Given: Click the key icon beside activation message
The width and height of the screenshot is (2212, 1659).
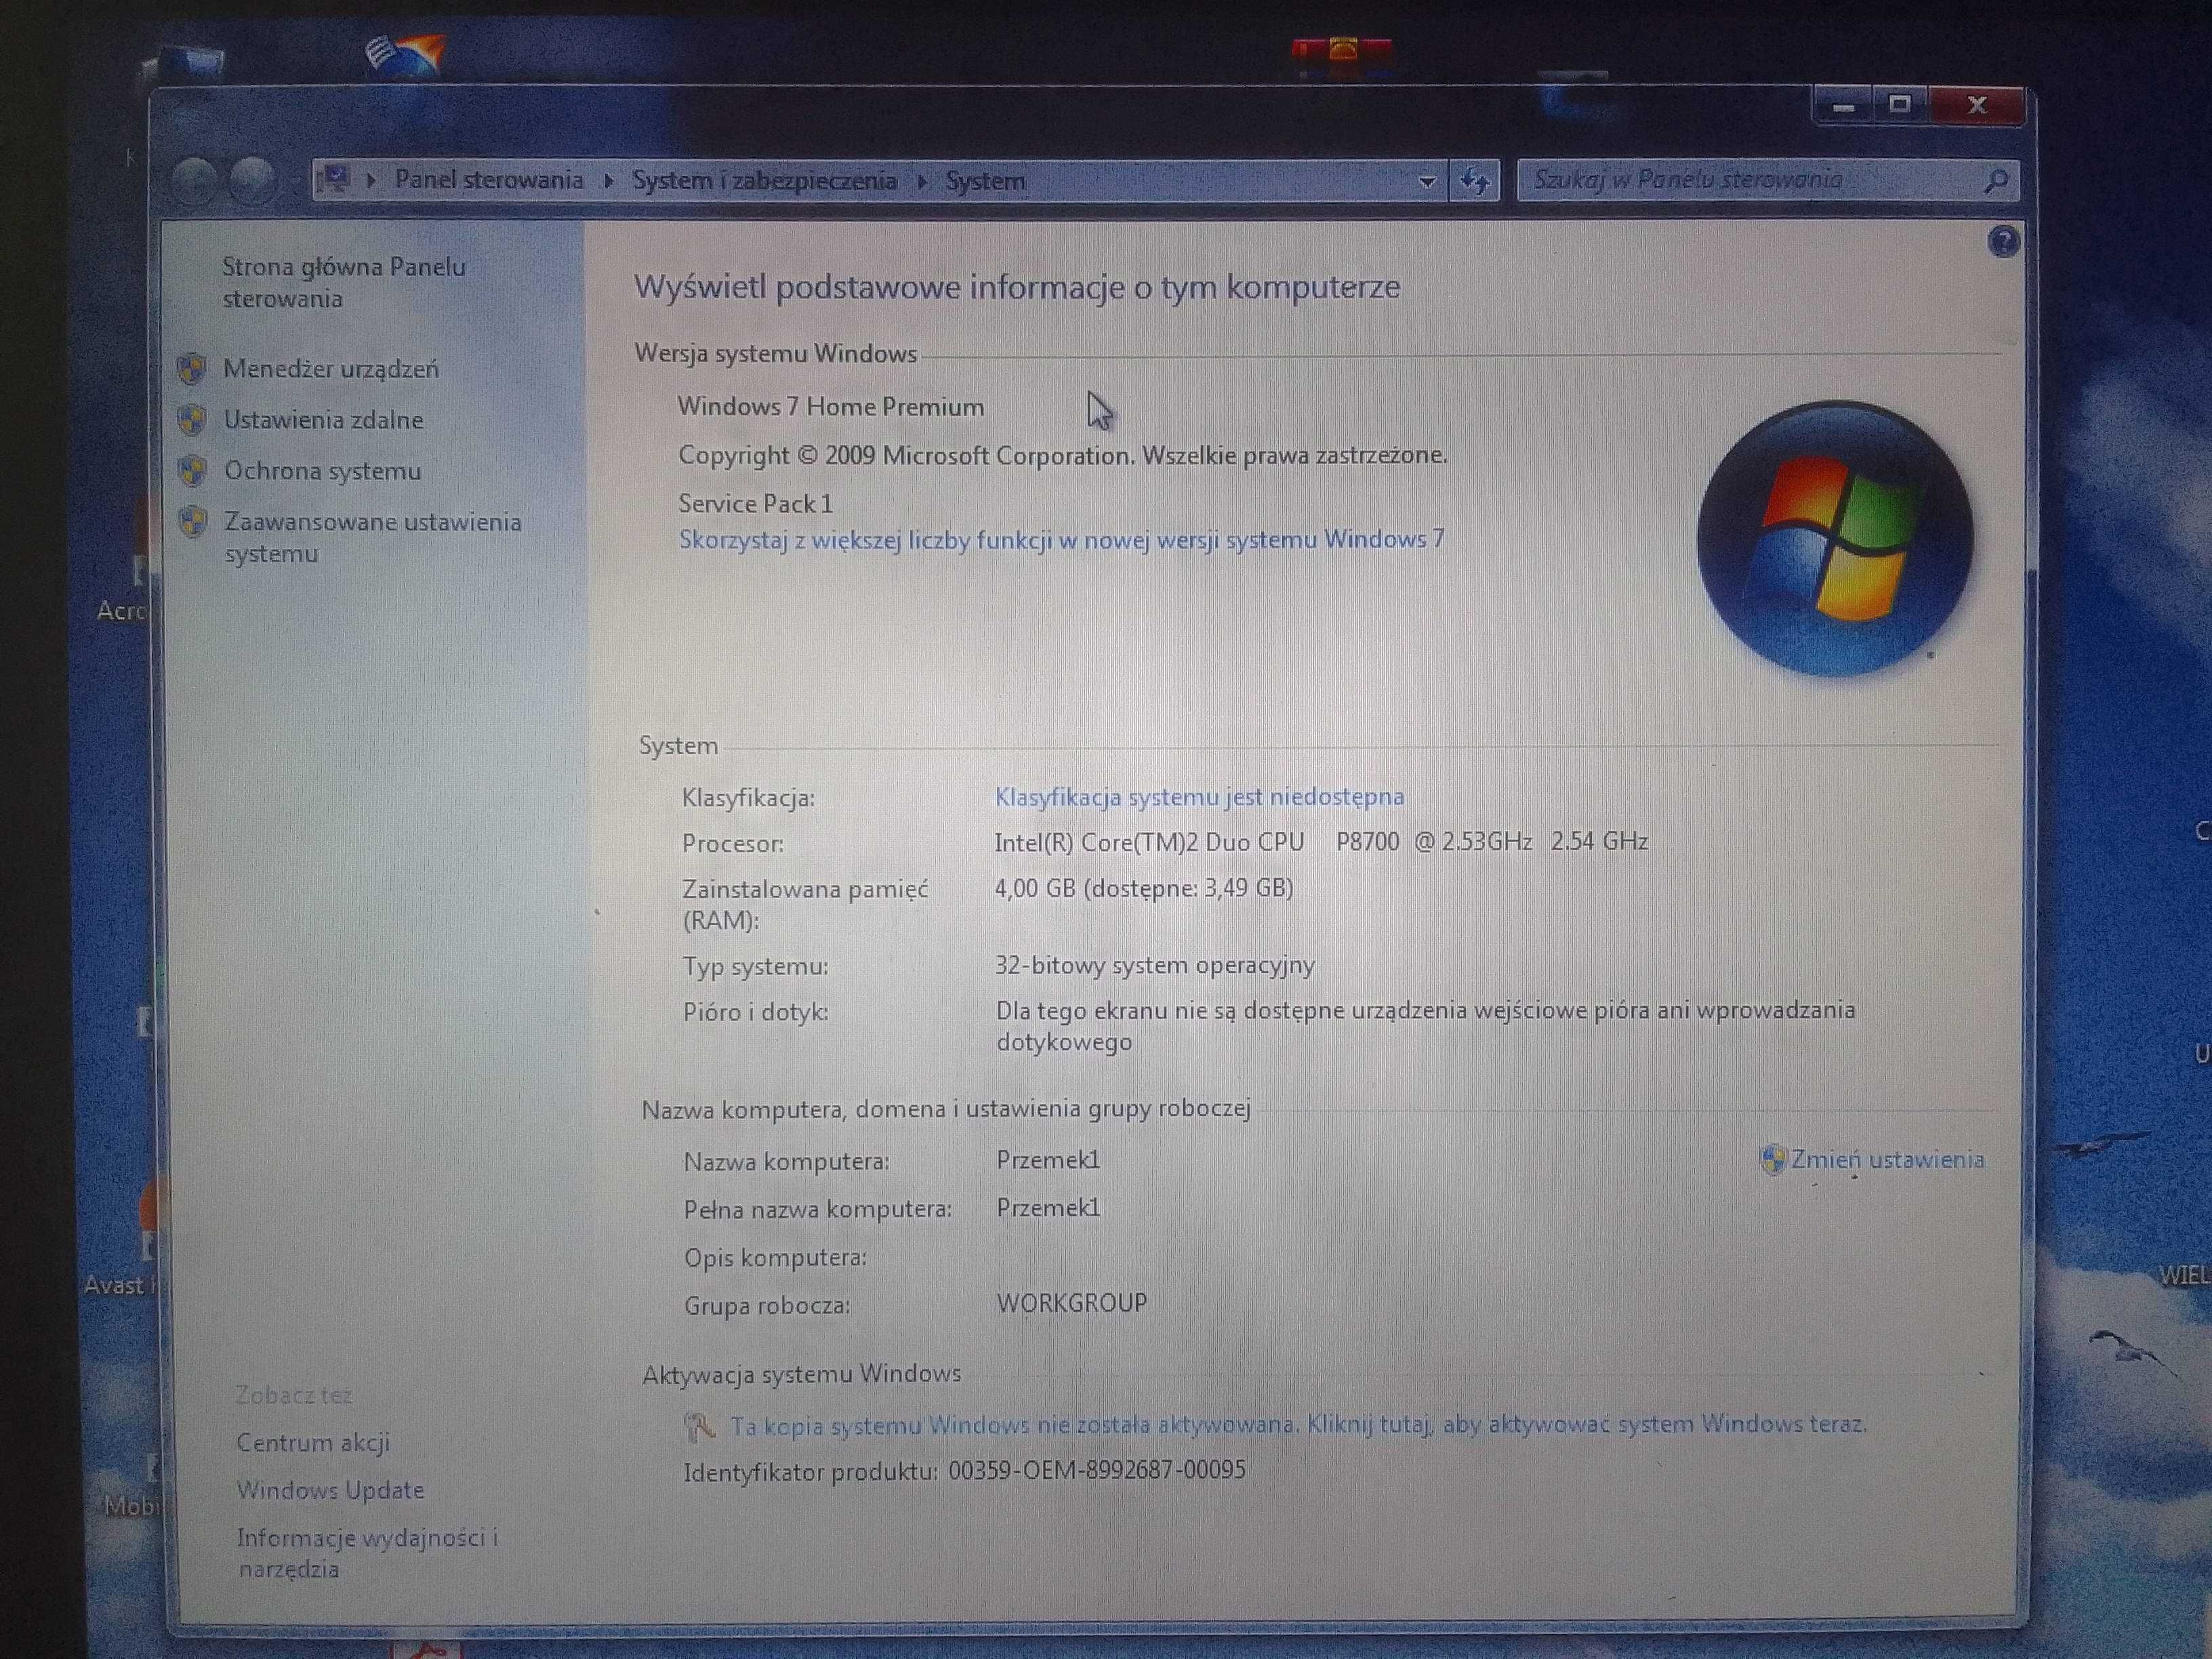Looking at the screenshot, I should pos(699,1427).
